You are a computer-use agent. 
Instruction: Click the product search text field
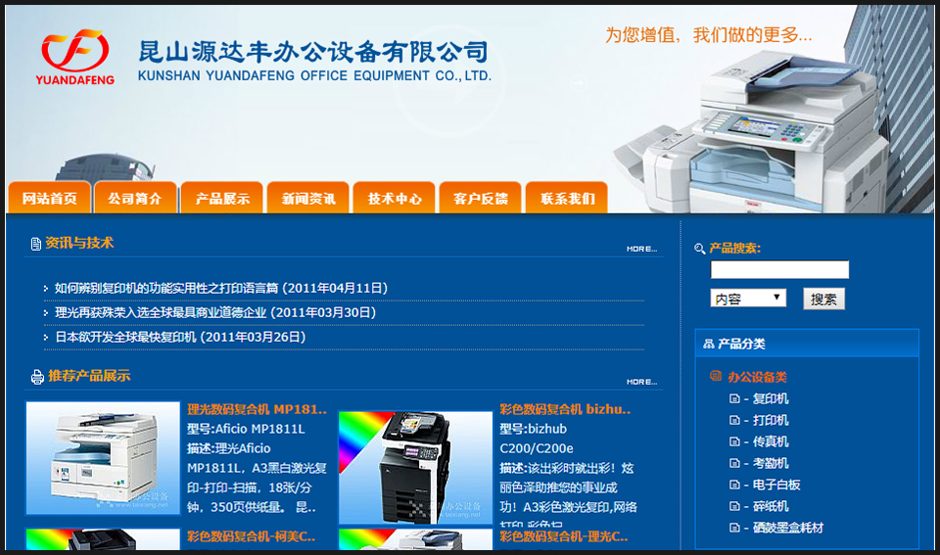point(779,270)
